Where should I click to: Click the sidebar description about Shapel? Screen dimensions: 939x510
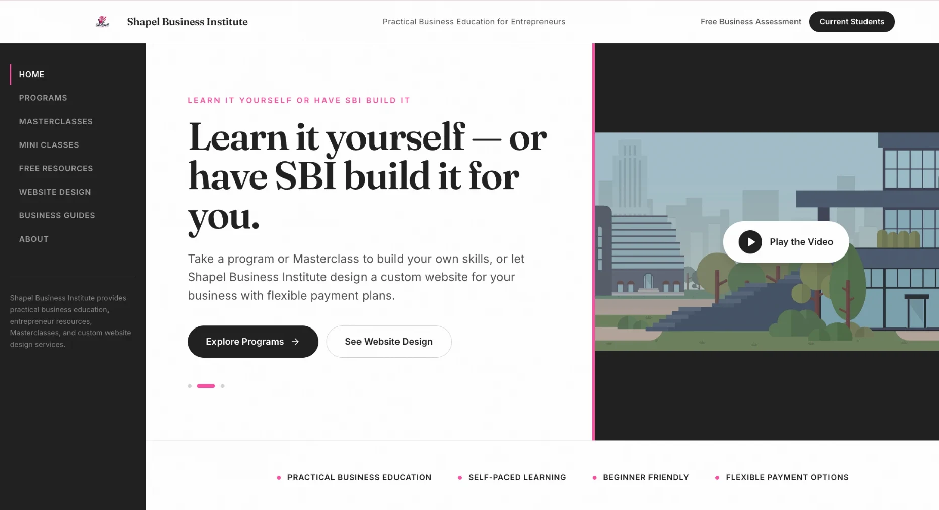(70, 321)
